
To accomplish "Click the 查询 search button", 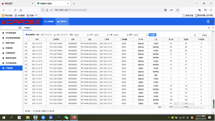I will [x=152, y=35].
